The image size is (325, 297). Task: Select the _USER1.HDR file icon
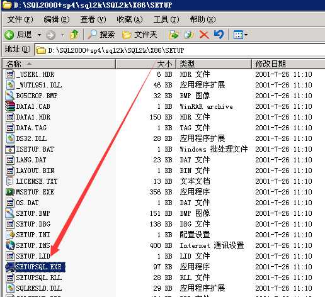(10, 74)
